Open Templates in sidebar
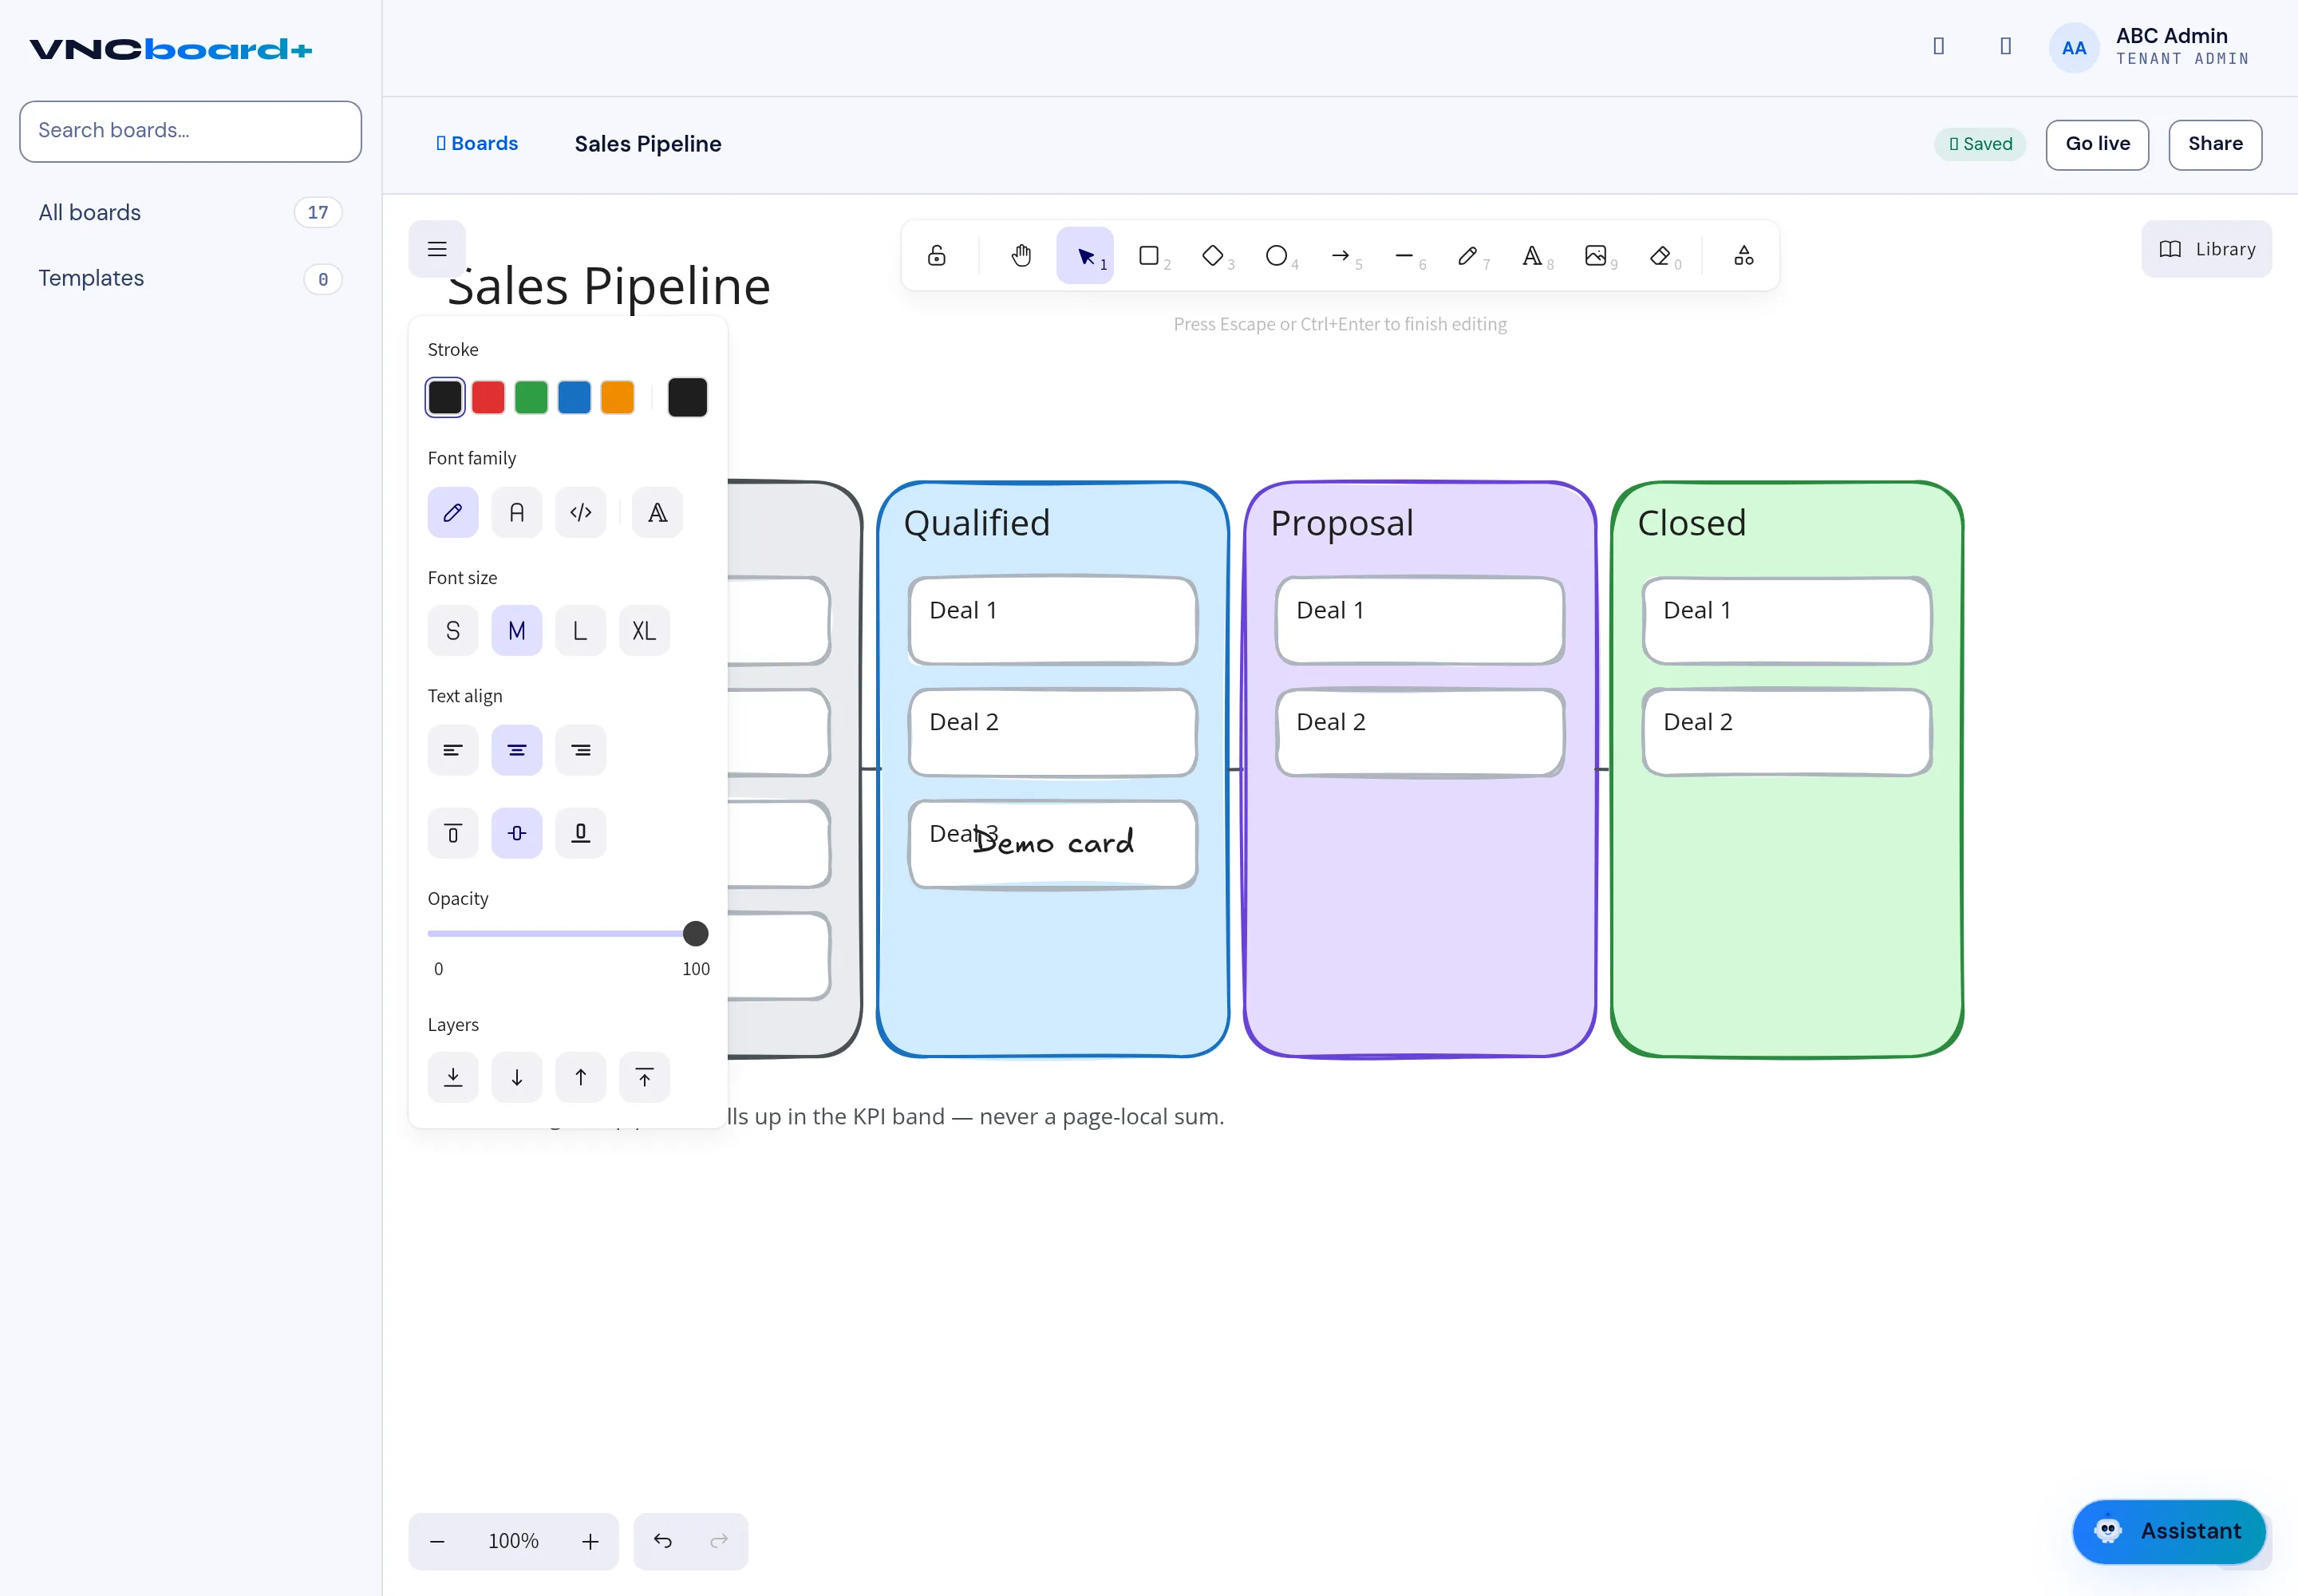Screen dimensions: 2298x1596 [x=190, y=278]
